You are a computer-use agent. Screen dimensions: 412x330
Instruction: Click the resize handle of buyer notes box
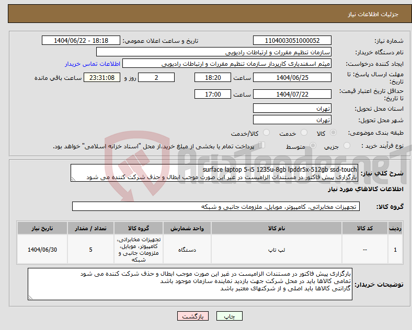pos(30,297)
